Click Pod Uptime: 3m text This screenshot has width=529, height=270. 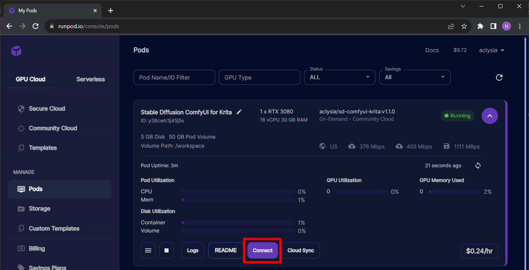(159, 166)
